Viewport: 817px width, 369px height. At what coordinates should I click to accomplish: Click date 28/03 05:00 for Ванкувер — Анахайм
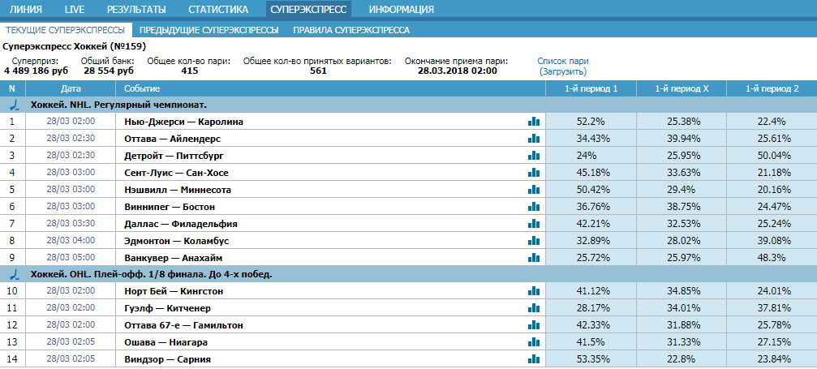(x=71, y=257)
